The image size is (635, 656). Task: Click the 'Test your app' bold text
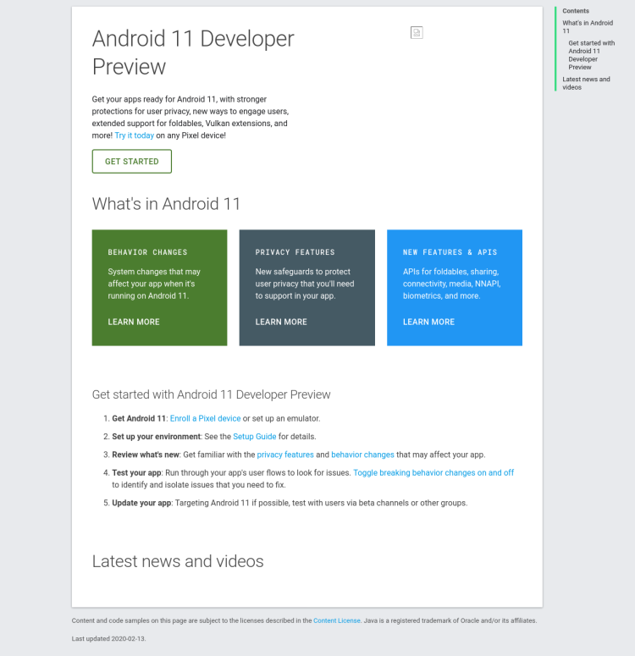click(x=136, y=473)
